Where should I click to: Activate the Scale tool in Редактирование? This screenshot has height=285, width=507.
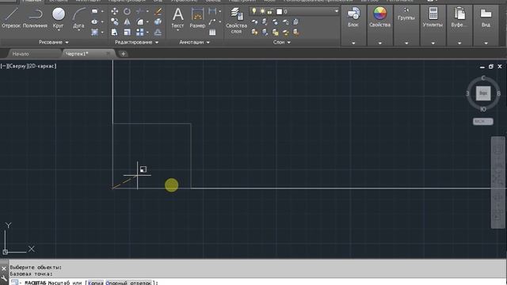pos(127,32)
